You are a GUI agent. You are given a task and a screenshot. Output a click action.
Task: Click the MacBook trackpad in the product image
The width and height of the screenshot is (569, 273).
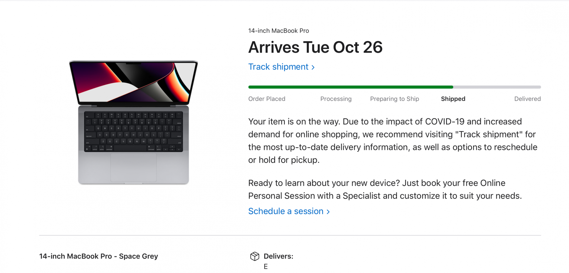click(133, 167)
